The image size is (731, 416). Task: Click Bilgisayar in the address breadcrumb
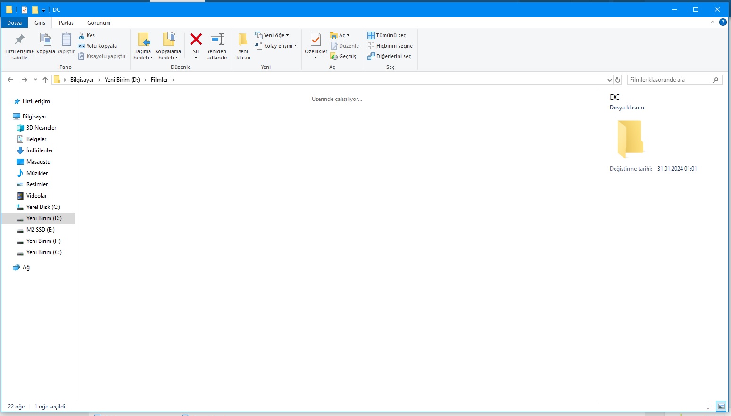82,80
